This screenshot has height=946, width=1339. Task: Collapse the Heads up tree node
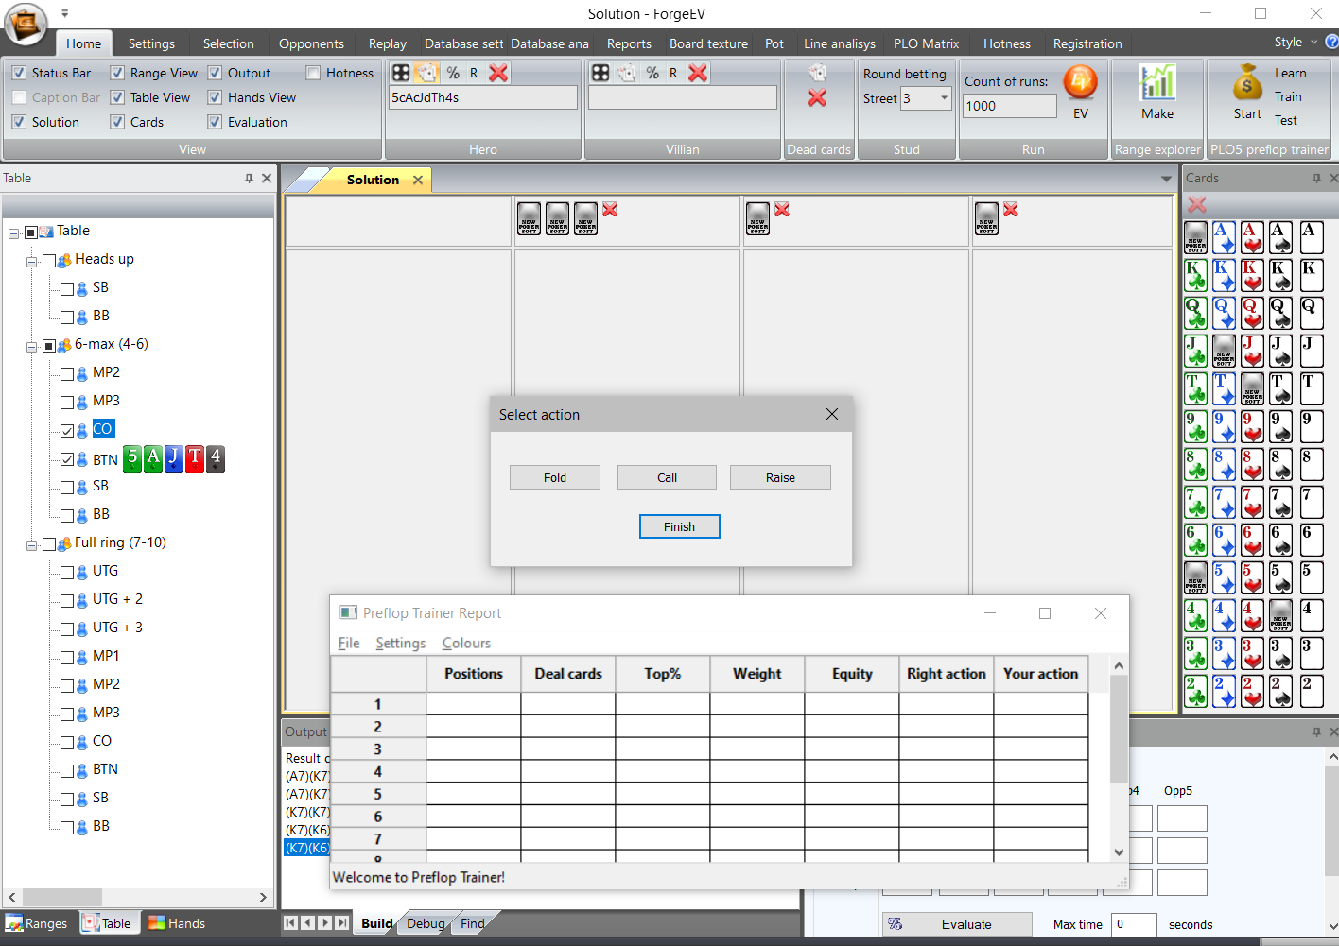tap(31, 261)
